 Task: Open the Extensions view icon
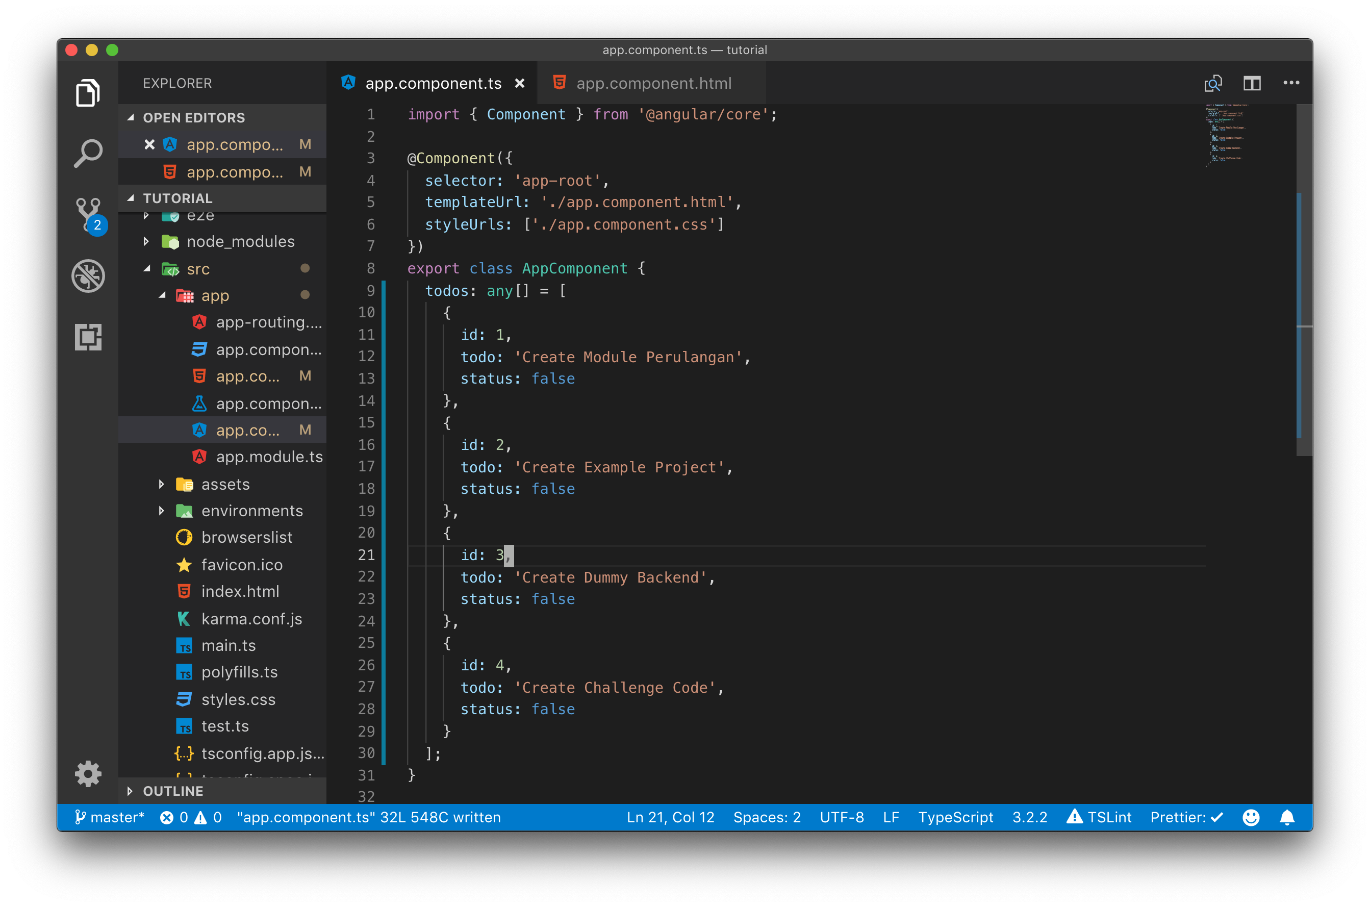88,337
